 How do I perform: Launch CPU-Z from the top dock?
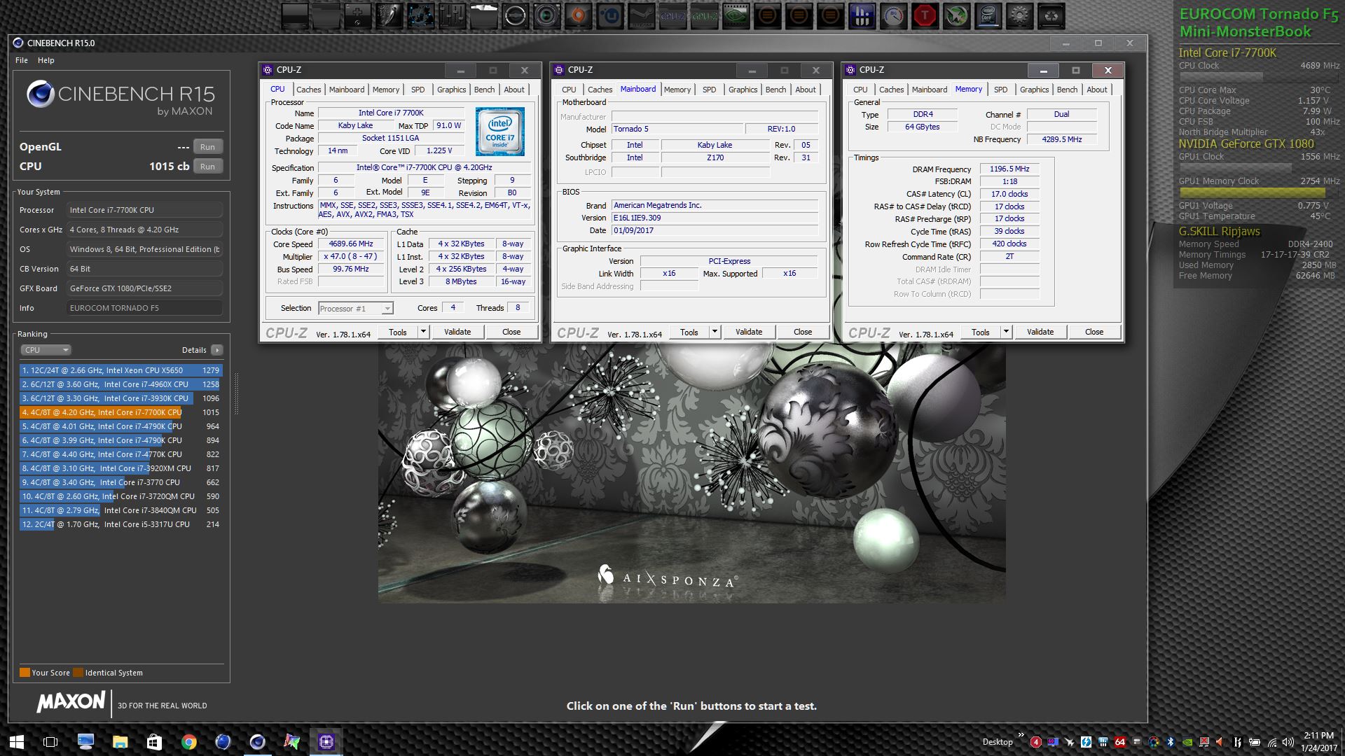coord(672,15)
